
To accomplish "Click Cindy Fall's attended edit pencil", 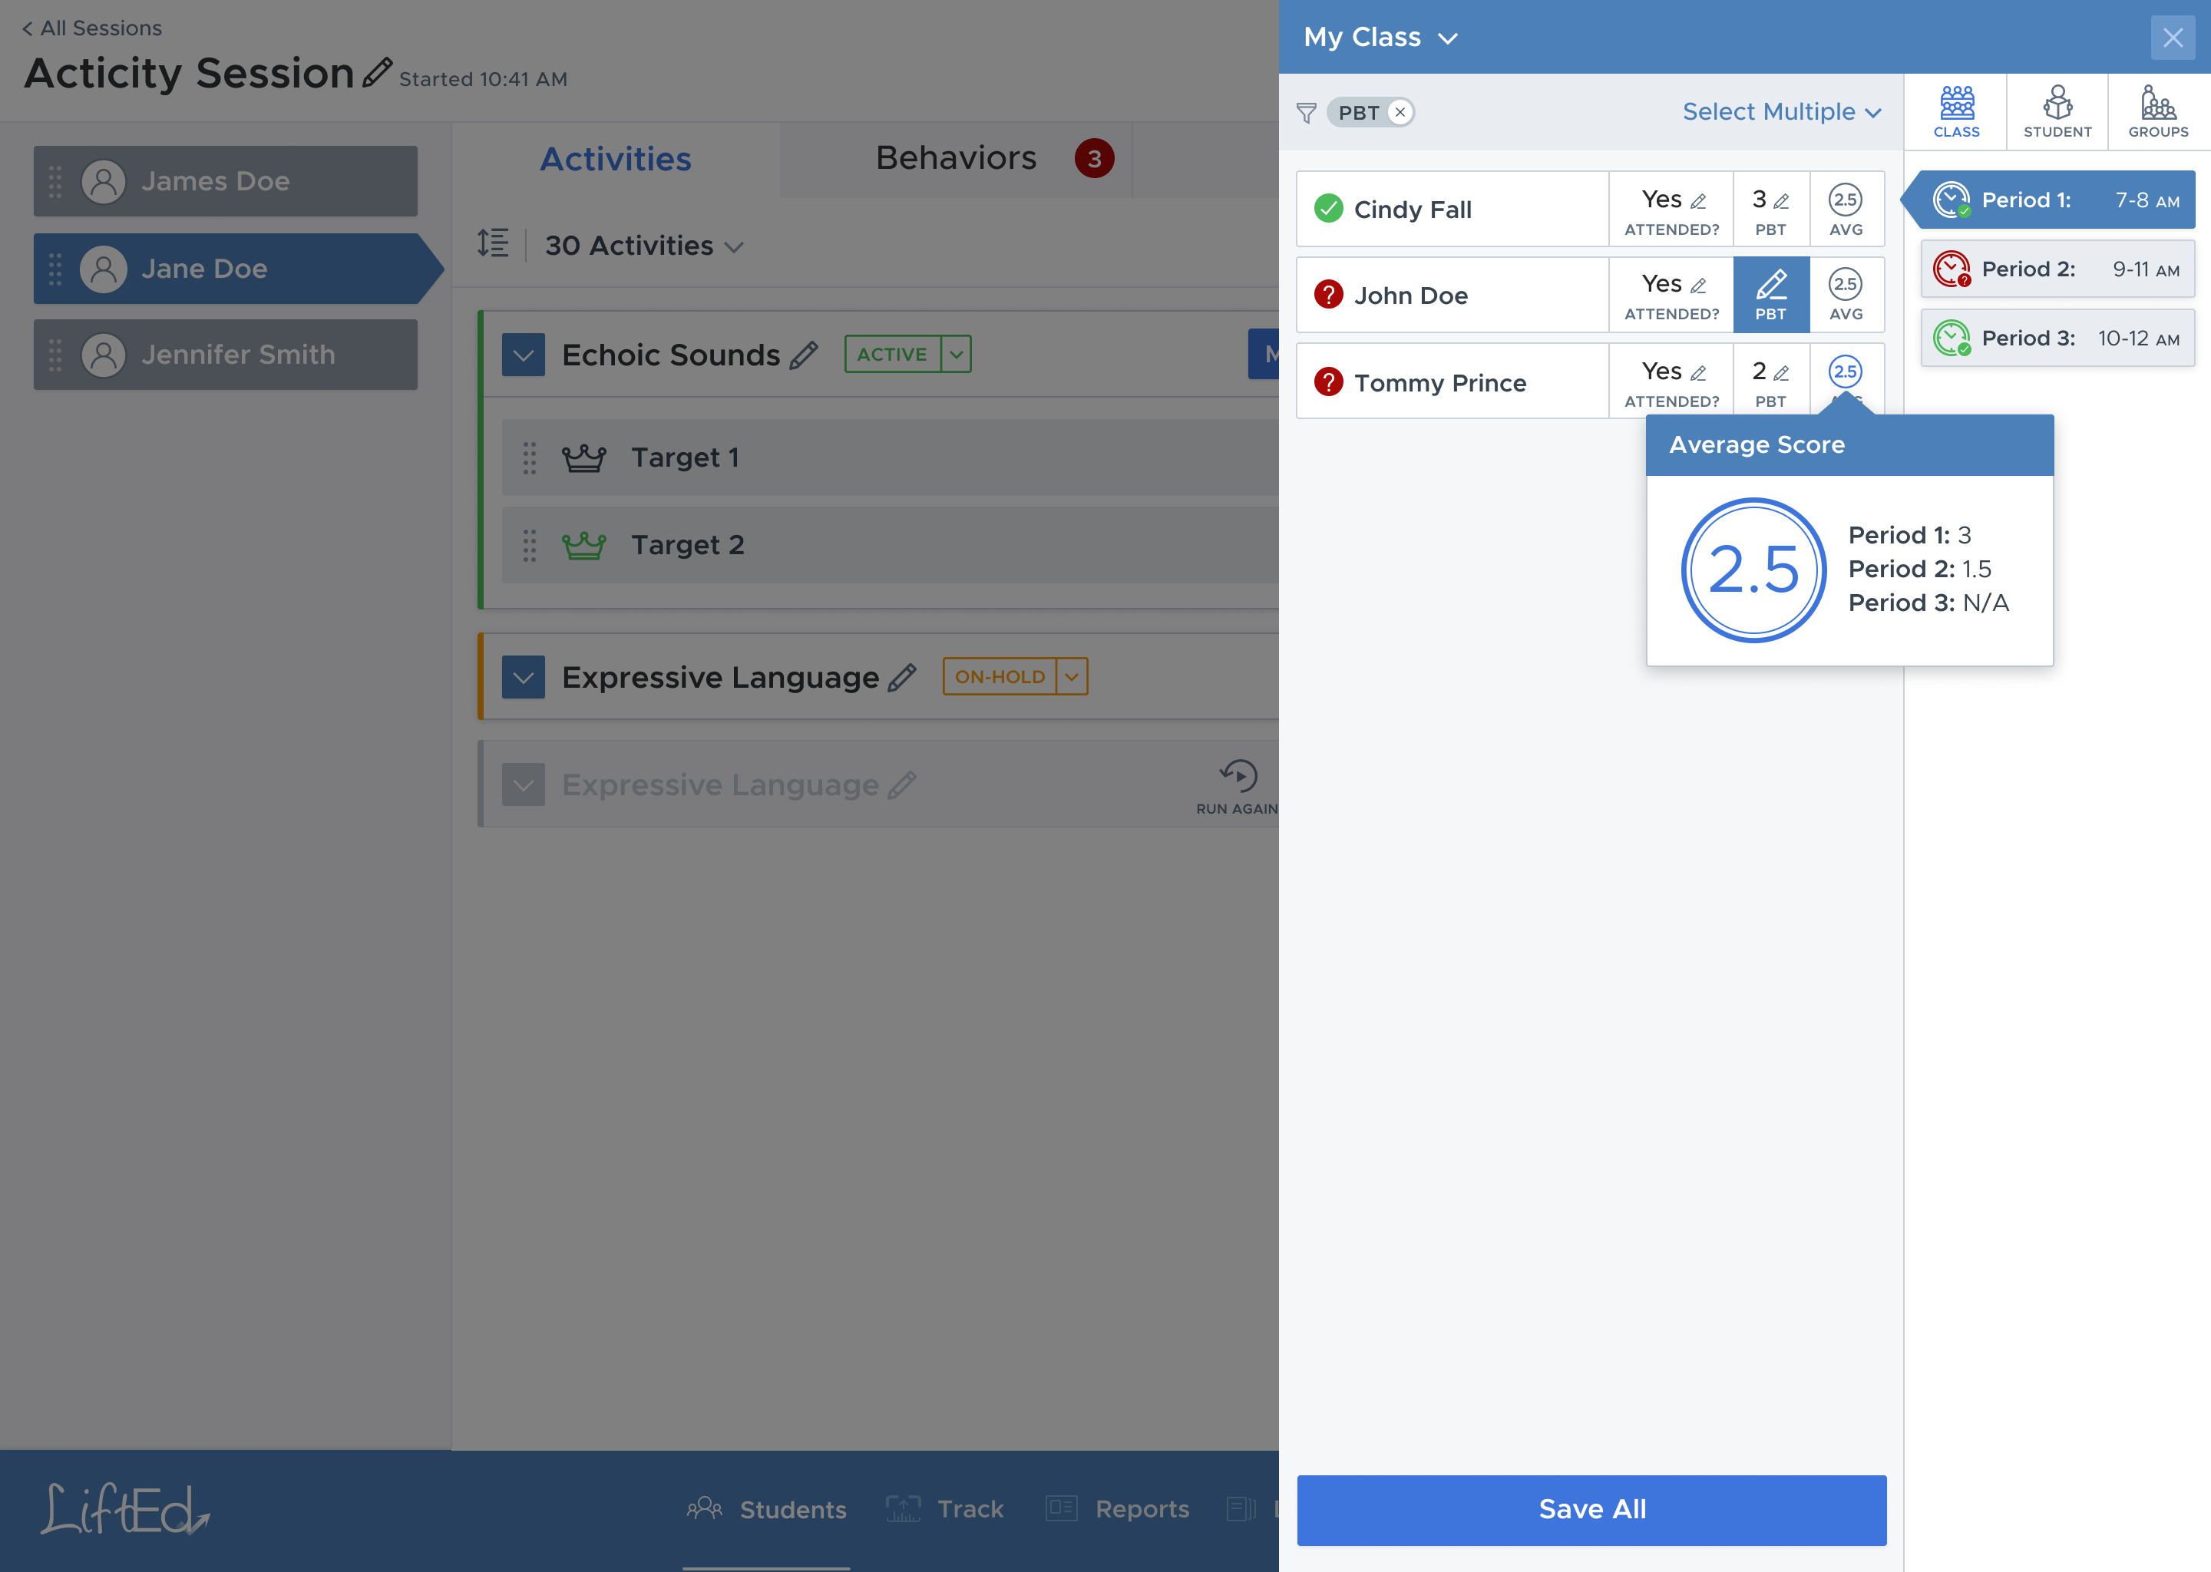I will (x=1700, y=200).
